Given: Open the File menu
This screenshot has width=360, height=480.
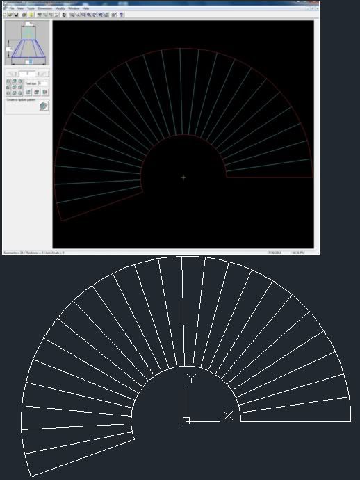Looking at the screenshot, I should coord(12,8).
